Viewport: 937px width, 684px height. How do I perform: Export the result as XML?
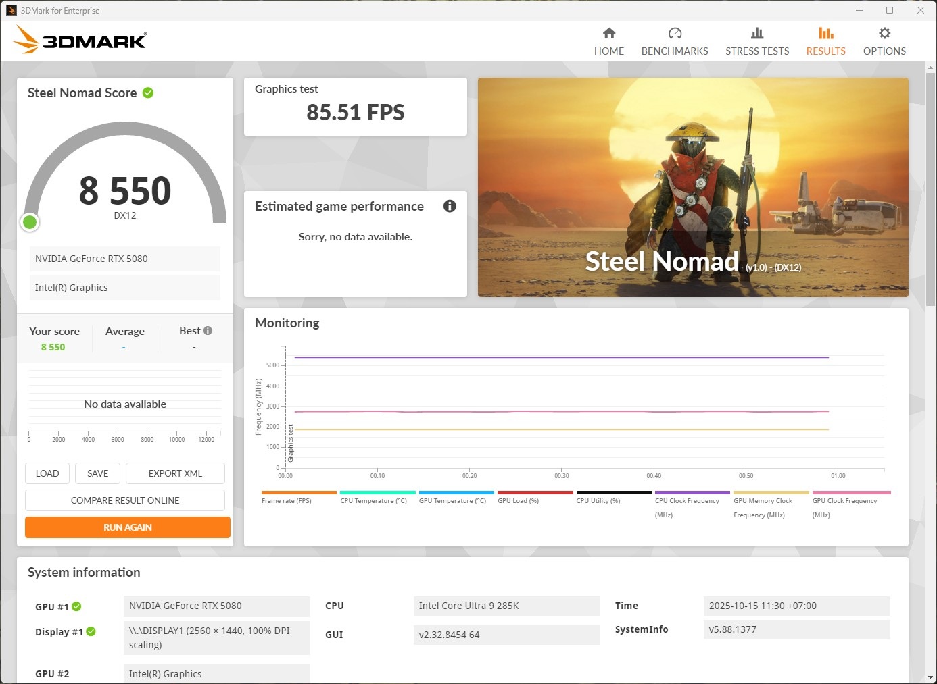pos(175,473)
